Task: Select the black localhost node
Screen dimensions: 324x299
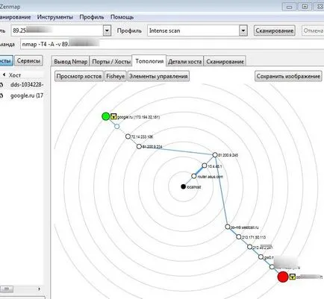Action: point(184,186)
